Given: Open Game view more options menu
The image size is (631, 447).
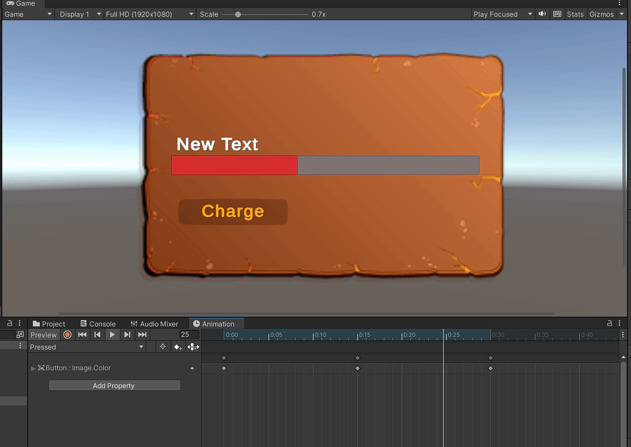Looking at the screenshot, I should [x=619, y=3].
